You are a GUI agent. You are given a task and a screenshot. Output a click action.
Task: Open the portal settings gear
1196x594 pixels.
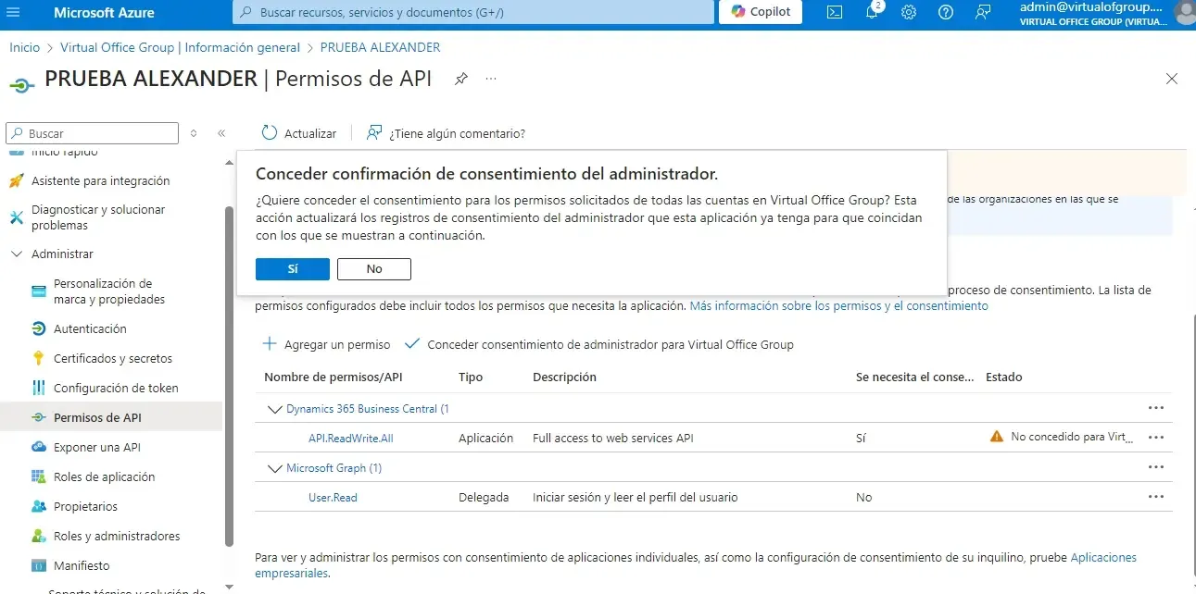coord(909,12)
